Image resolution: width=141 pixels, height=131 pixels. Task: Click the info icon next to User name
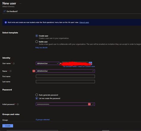14,63
